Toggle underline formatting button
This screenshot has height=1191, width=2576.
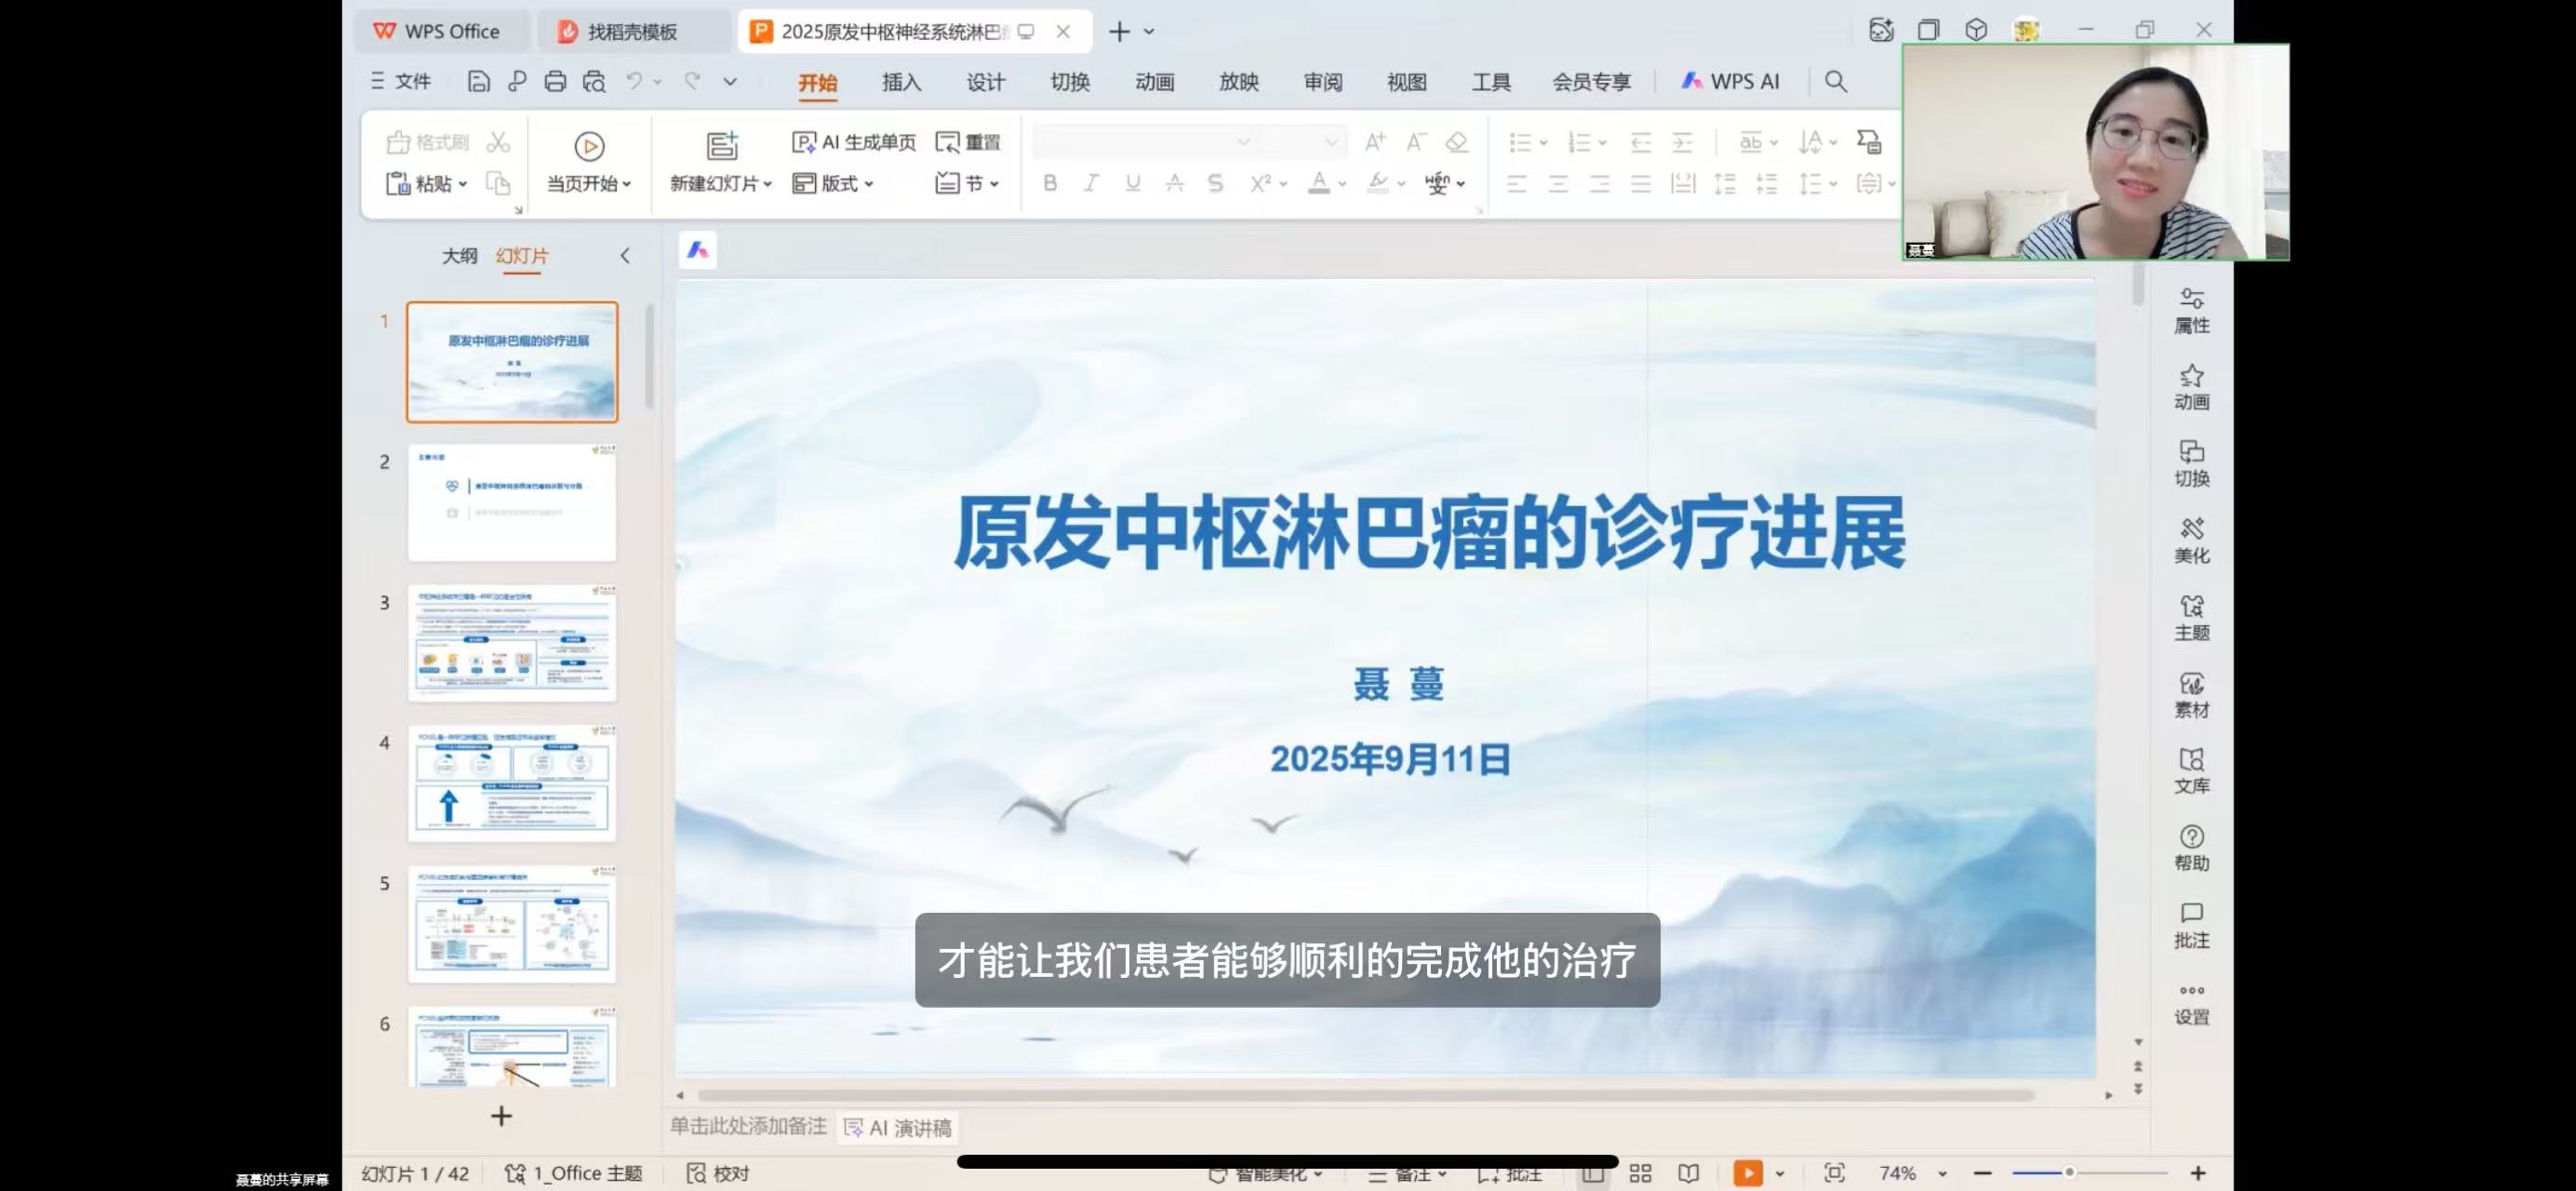(1132, 183)
